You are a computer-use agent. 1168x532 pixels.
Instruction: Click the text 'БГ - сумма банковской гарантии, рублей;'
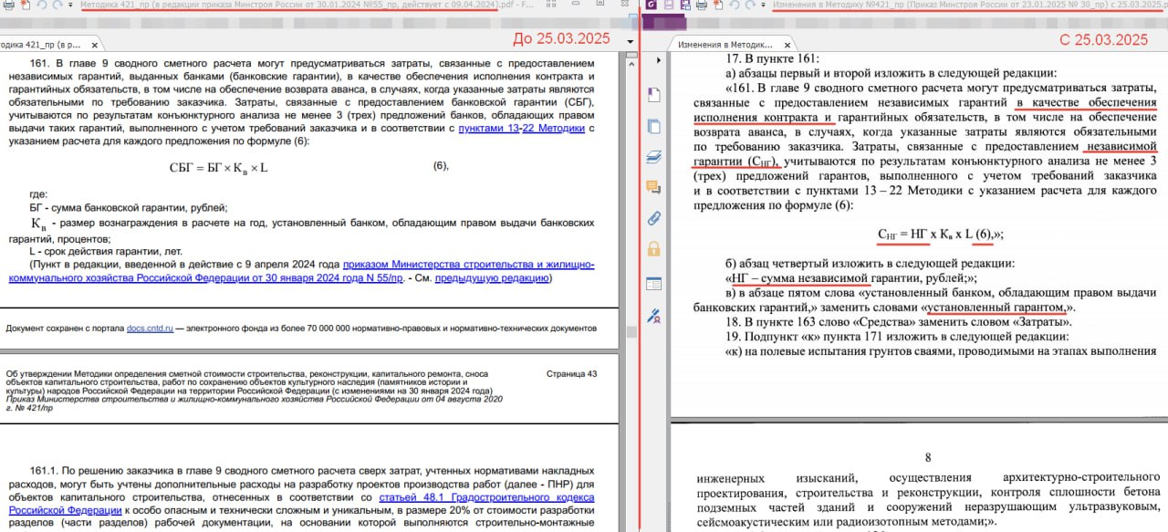tap(129, 208)
